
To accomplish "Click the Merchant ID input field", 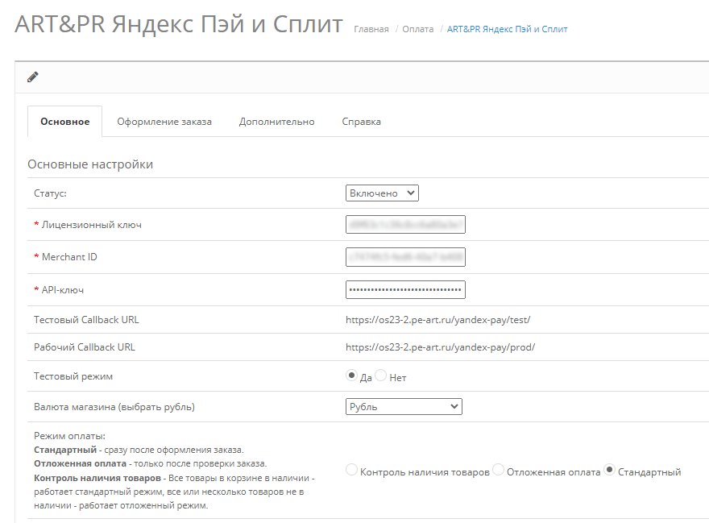I will [x=405, y=257].
